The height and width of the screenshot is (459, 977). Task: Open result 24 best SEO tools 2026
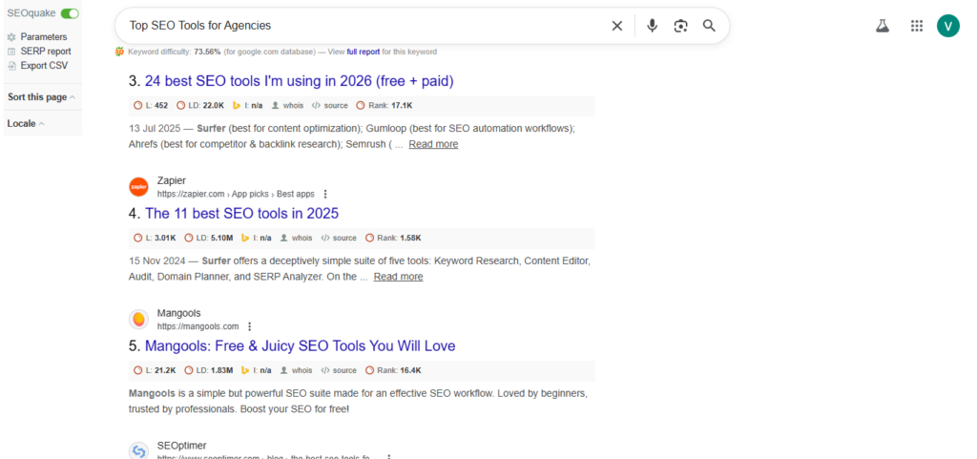(299, 81)
